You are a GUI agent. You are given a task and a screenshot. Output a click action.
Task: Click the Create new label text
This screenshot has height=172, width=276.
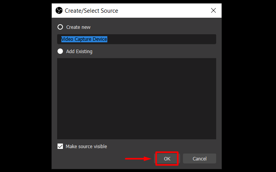tap(78, 27)
